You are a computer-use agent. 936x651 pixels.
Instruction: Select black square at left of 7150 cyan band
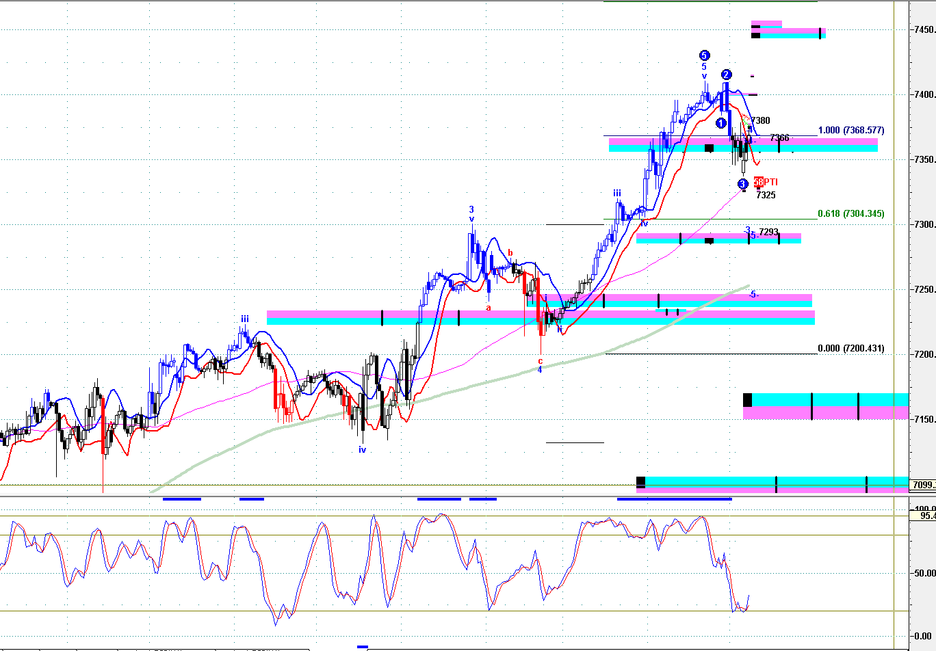pos(747,399)
